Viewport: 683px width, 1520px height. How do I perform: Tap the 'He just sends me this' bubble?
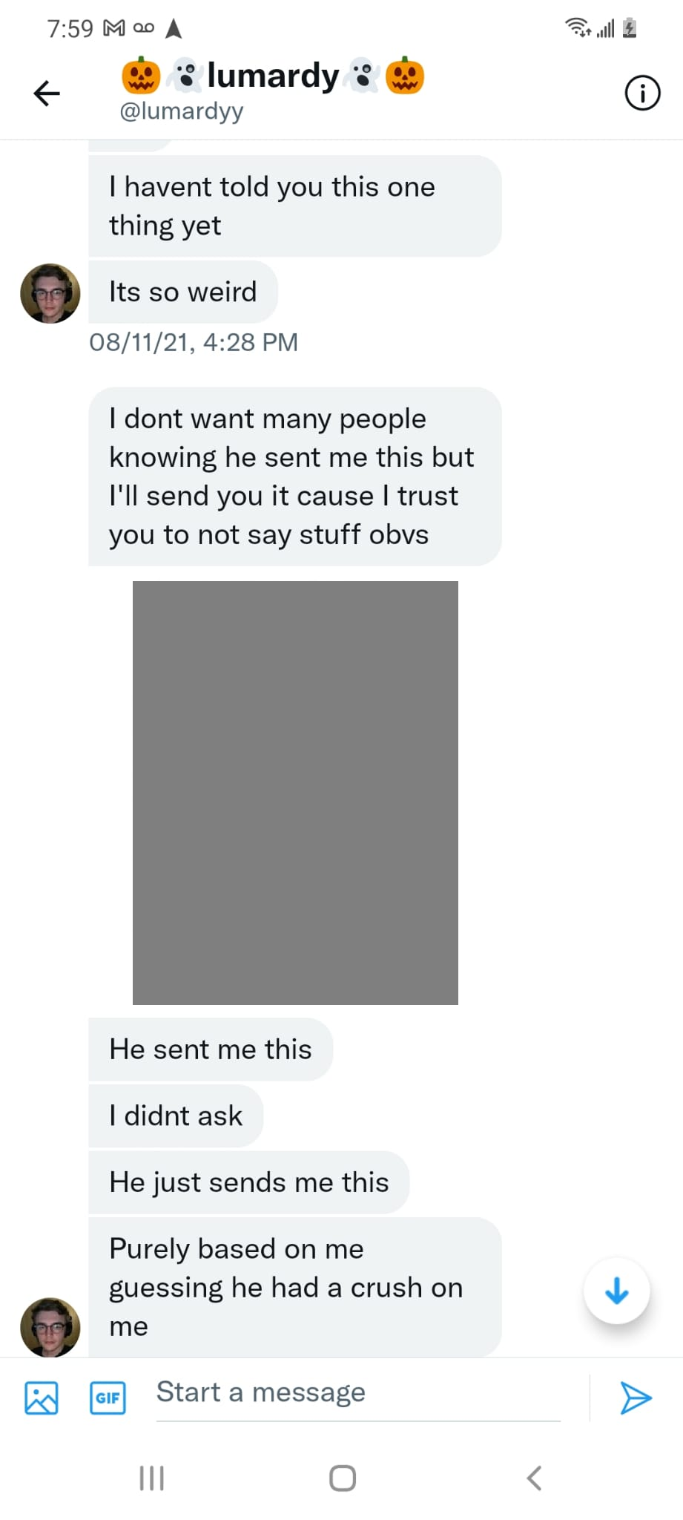tap(248, 1182)
